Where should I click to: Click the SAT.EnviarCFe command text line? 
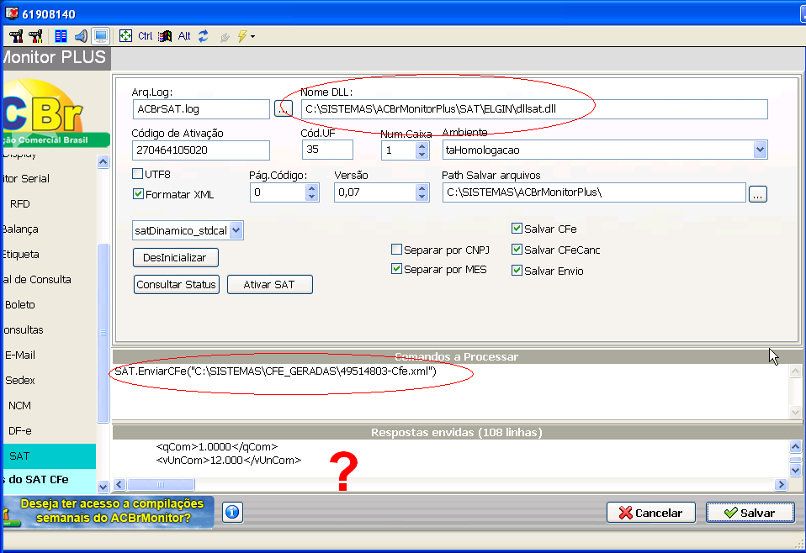[275, 371]
